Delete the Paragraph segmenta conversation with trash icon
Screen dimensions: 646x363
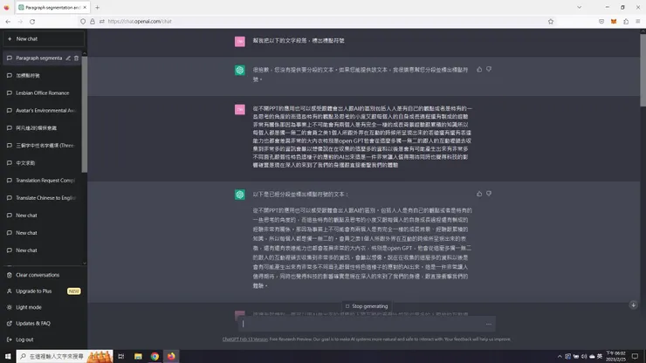pyautogui.click(x=76, y=58)
